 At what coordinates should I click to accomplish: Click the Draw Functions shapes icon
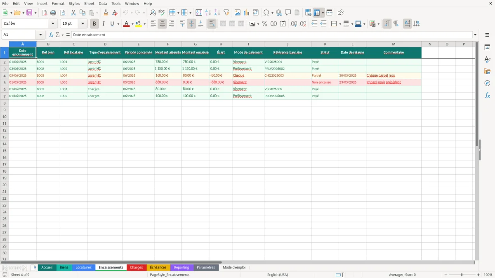341,13
